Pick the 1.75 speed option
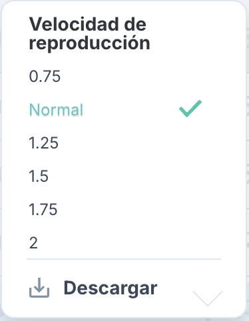249x321 pixels. (124, 209)
